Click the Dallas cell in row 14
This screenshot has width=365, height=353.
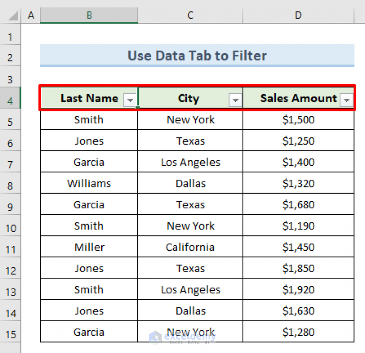(190, 311)
